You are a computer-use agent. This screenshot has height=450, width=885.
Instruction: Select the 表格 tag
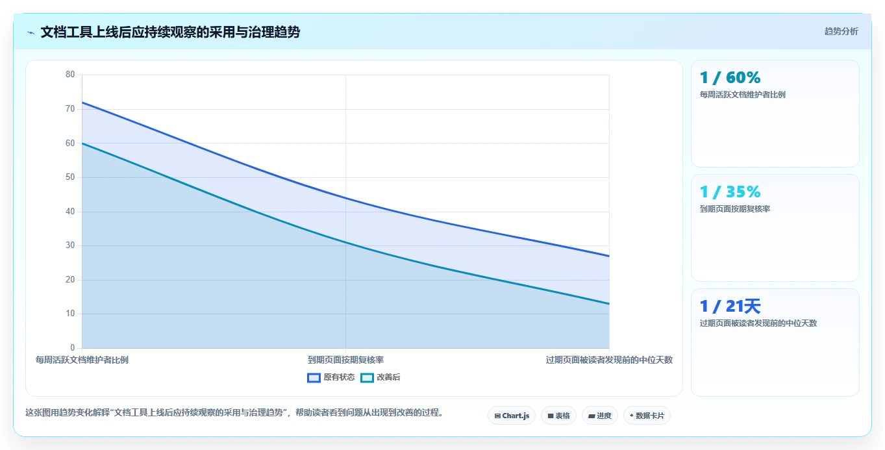(x=558, y=416)
